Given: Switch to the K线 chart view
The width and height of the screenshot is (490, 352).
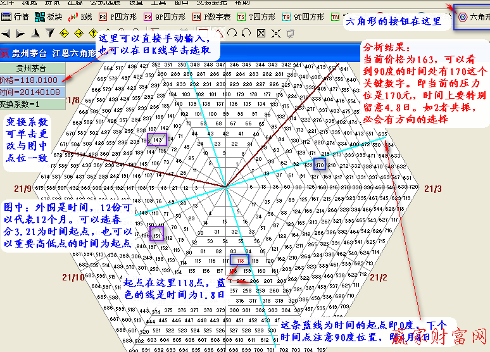Looking at the screenshot, I should [x=82, y=17].
